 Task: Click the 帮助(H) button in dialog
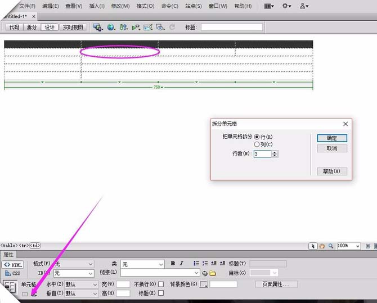332,171
